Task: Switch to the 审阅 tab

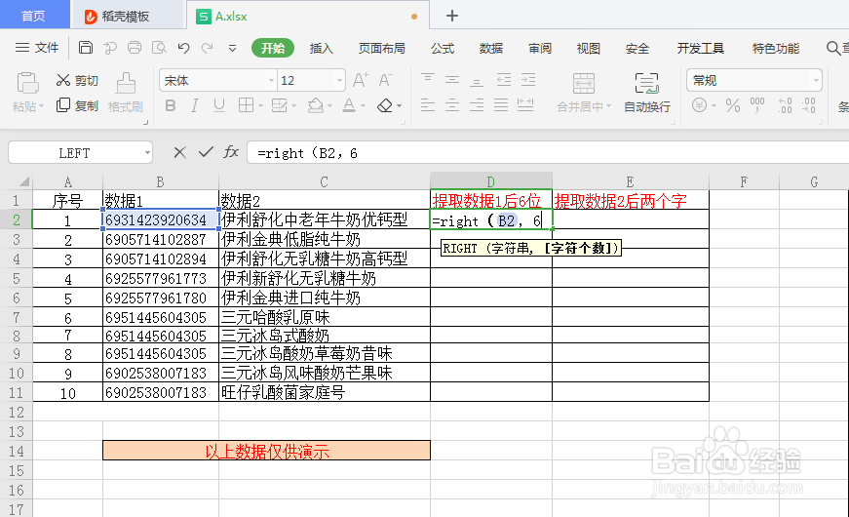Action: [x=540, y=48]
